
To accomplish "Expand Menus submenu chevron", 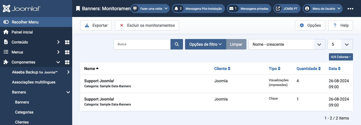I will [58, 52].
